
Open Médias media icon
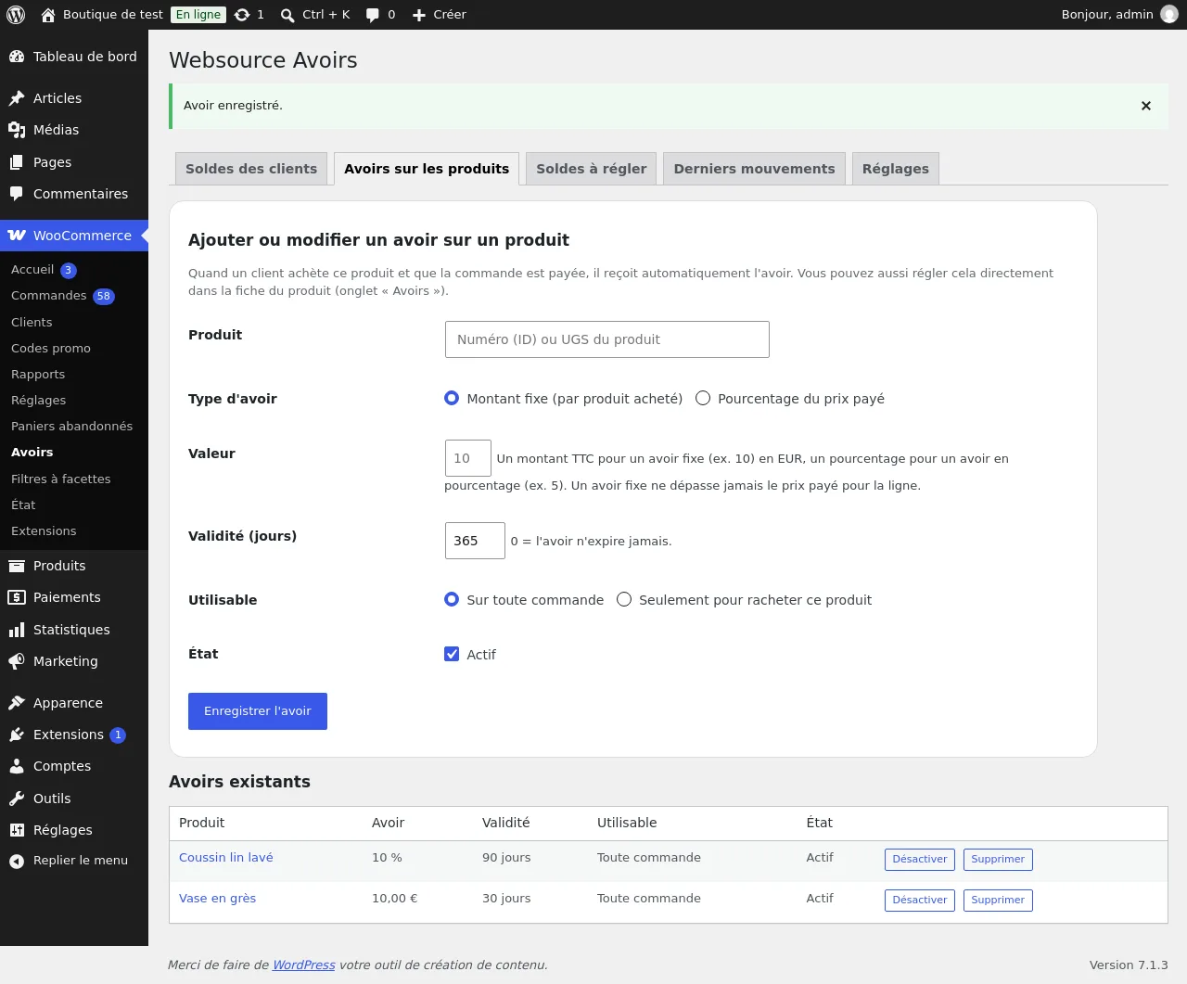pyautogui.click(x=17, y=130)
